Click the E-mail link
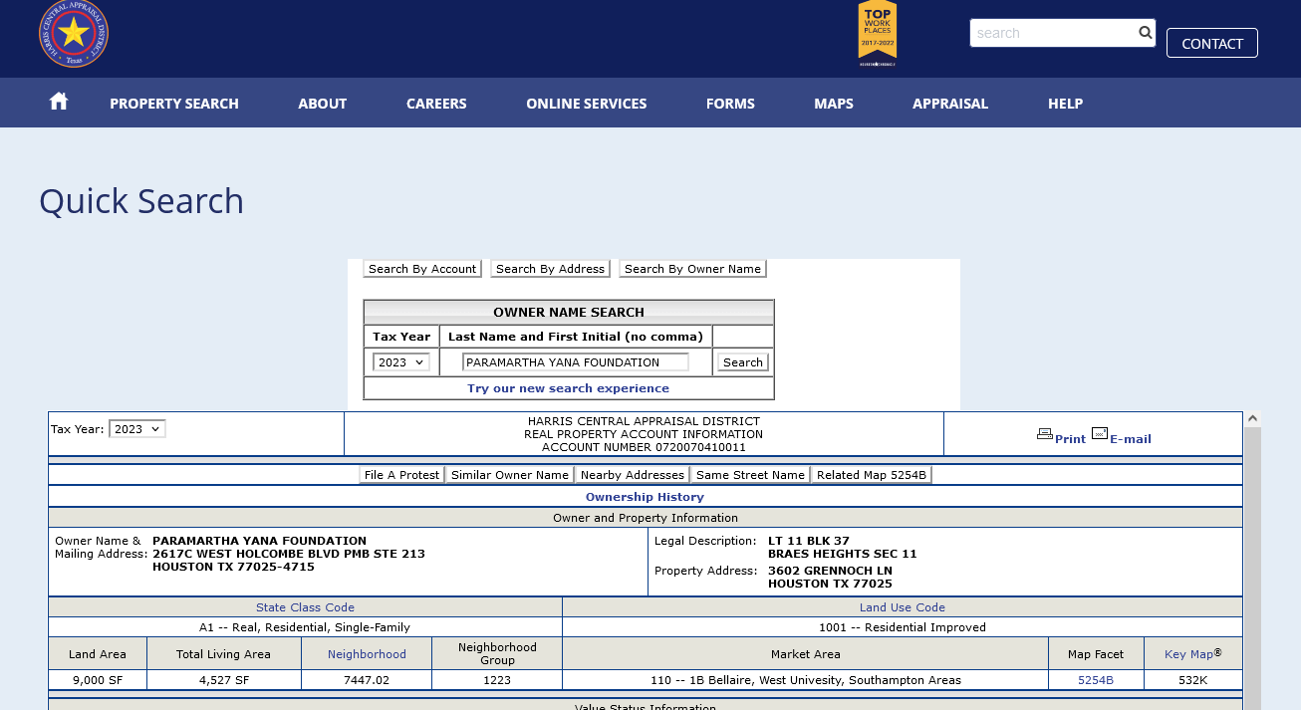 1131,439
